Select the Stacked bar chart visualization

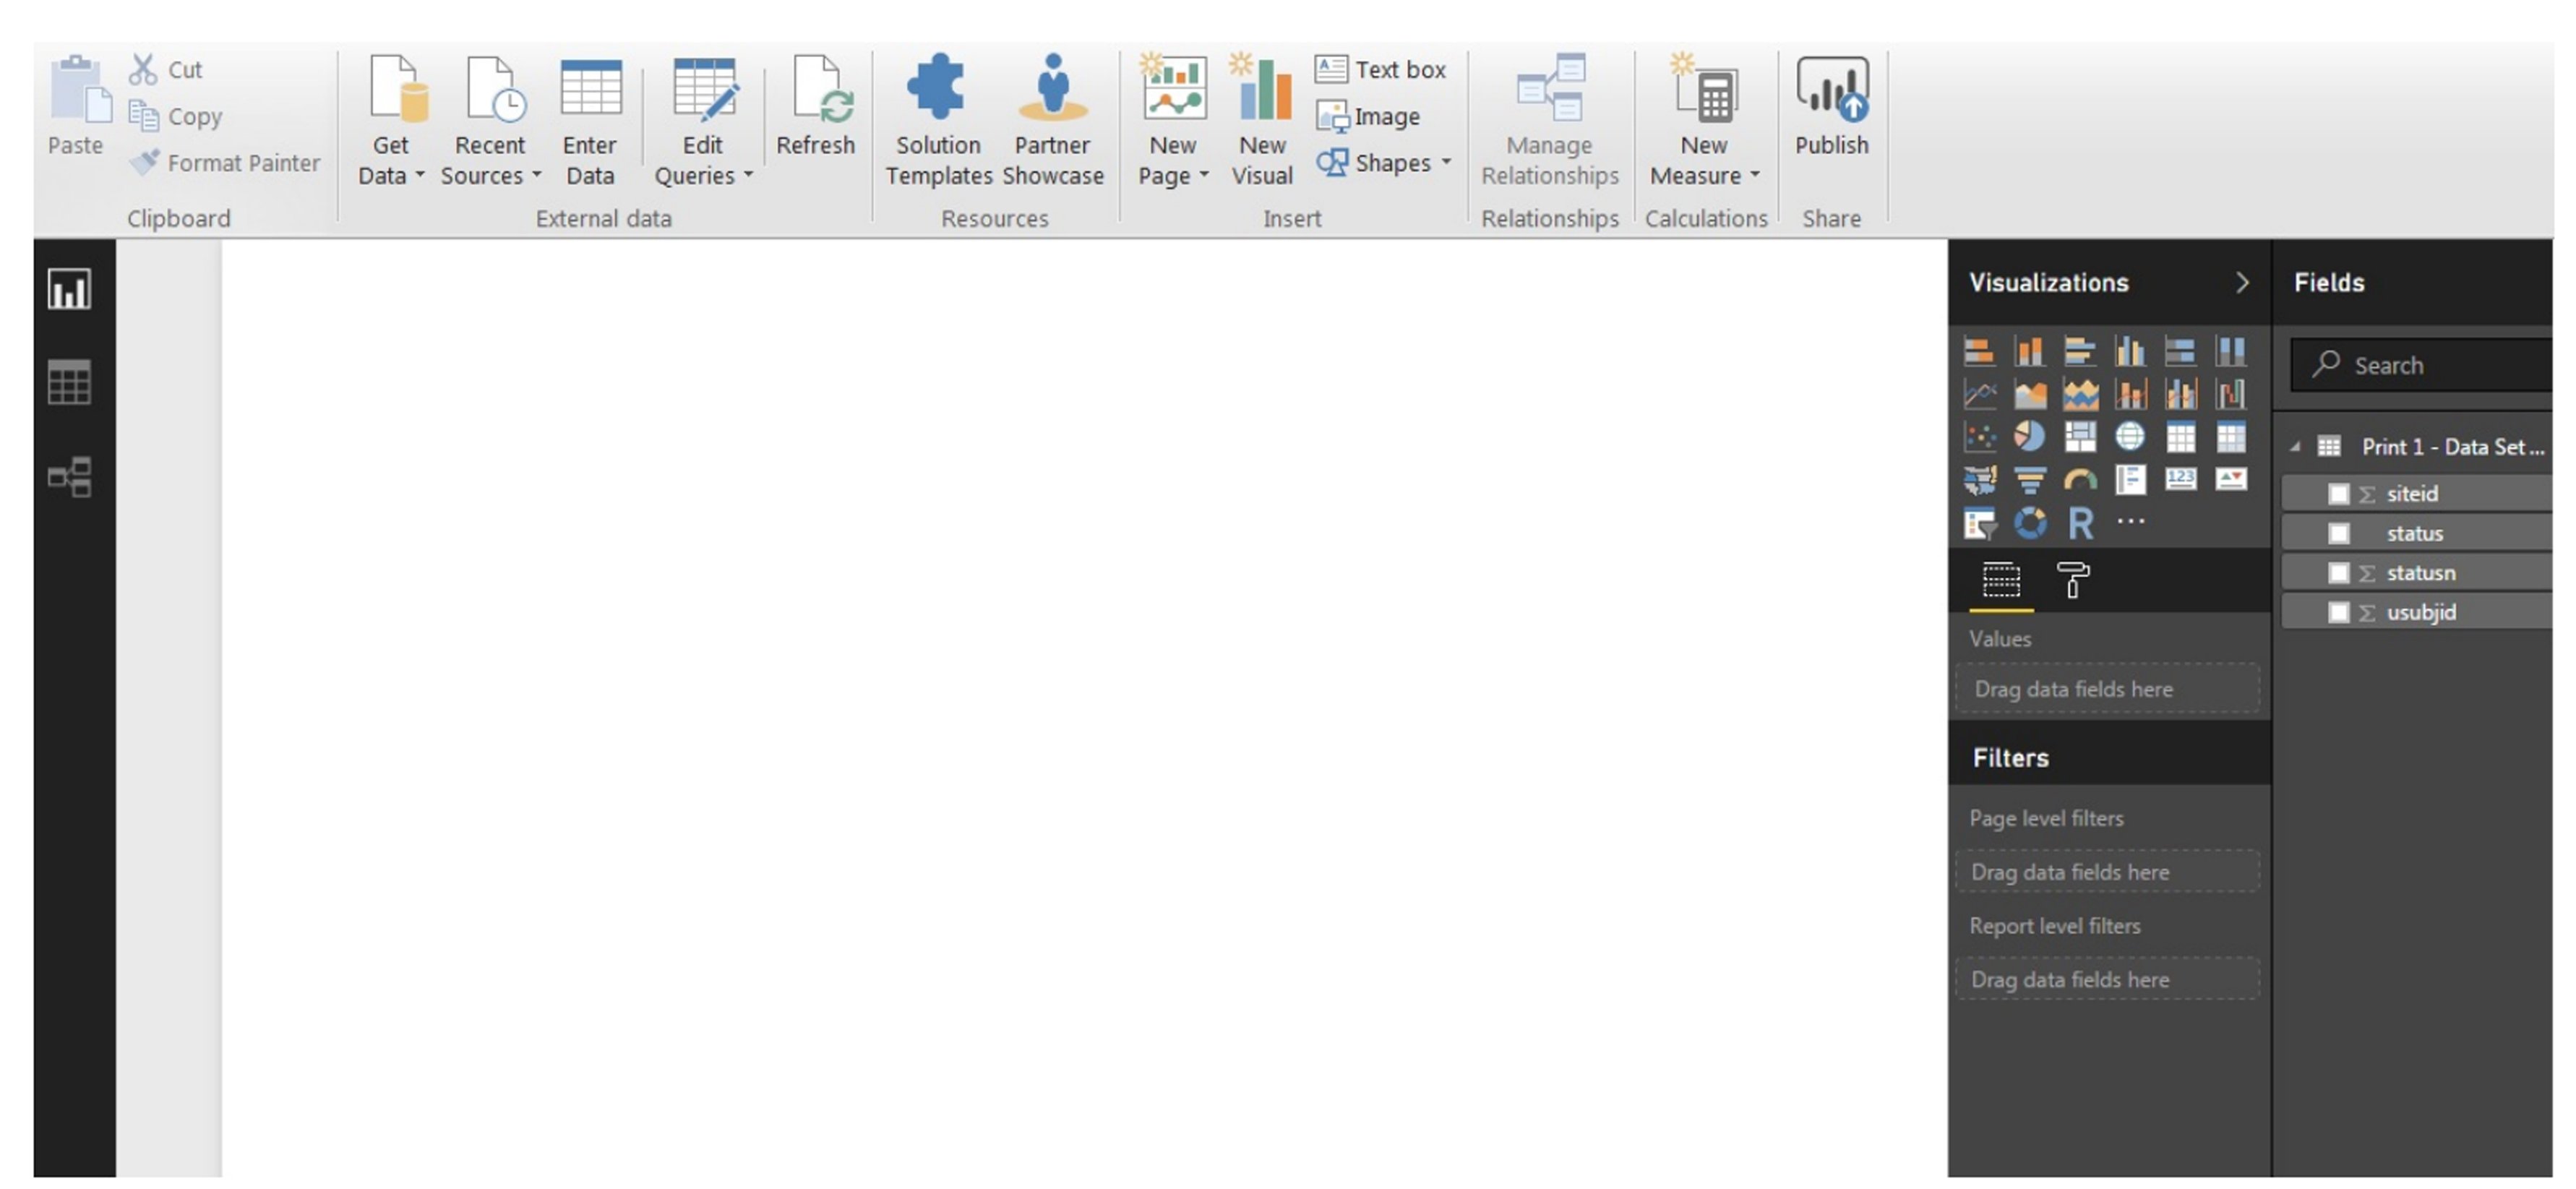point(1980,350)
